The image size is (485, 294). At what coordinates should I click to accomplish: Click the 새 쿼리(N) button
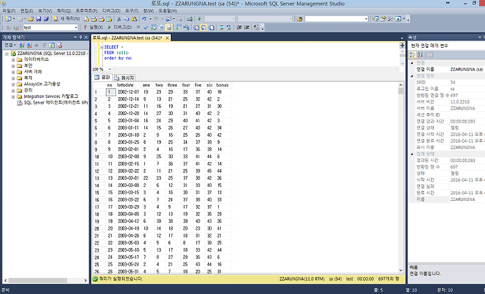coord(67,19)
